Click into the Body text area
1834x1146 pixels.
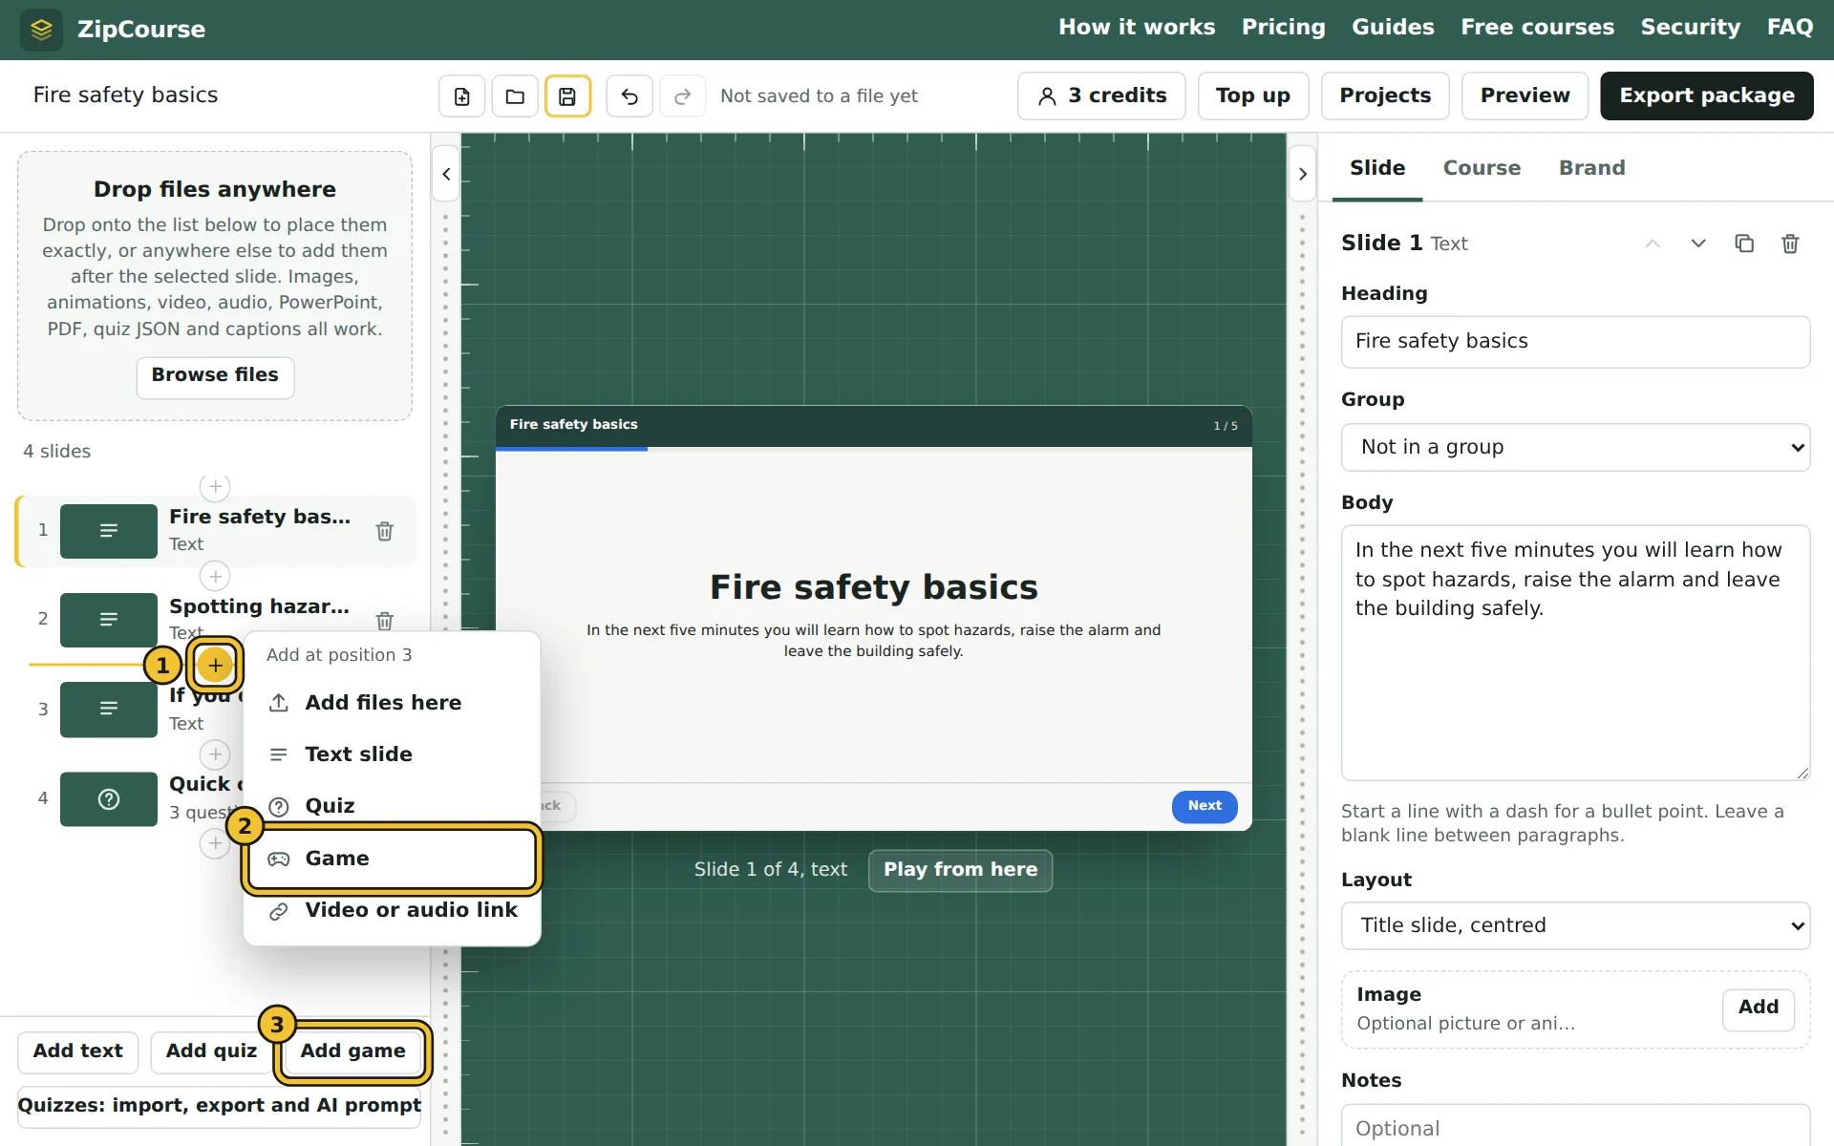point(1575,652)
